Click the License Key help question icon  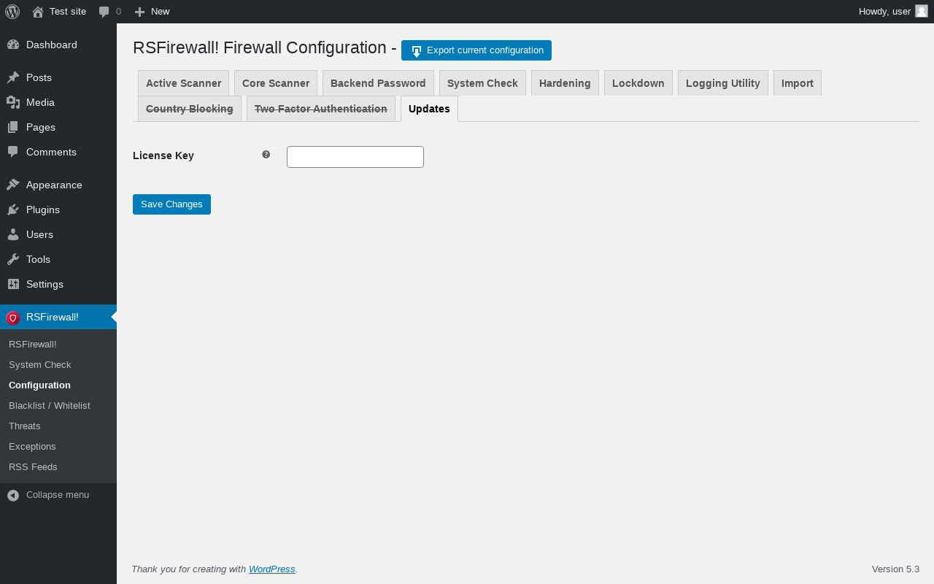266,155
